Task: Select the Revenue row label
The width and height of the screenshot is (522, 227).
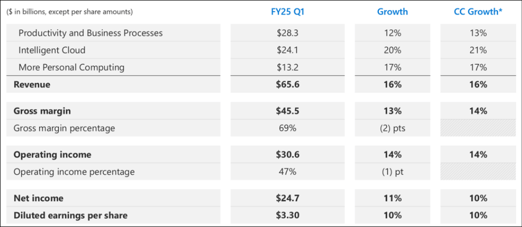Action: pos(32,84)
